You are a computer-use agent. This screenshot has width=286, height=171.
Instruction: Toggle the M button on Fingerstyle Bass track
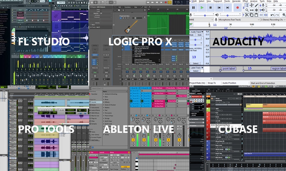tap(123, 18)
